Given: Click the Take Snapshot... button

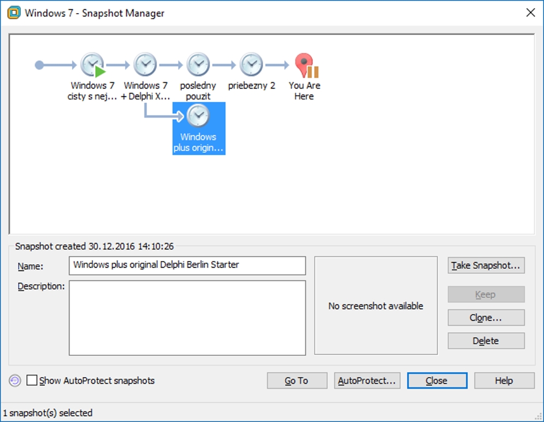Looking at the screenshot, I should (x=486, y=265).
